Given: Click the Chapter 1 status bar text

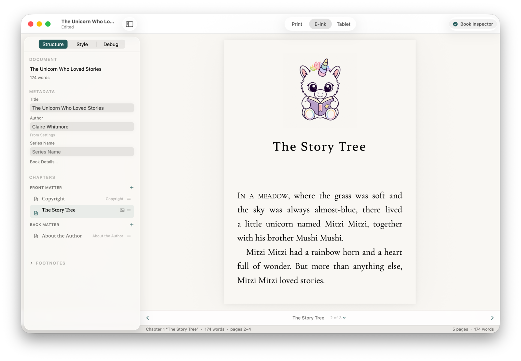Looking at the screenshot, I should click(x=172, y=329).
